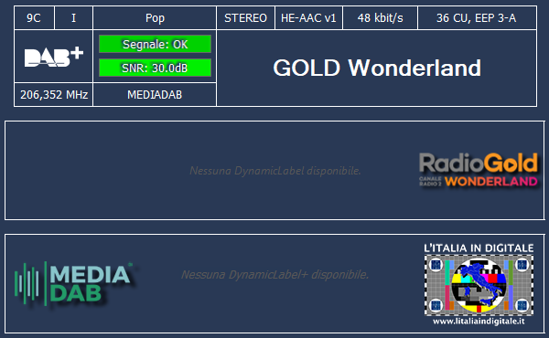Click the RadioGold Wonderland station logo

479,170
